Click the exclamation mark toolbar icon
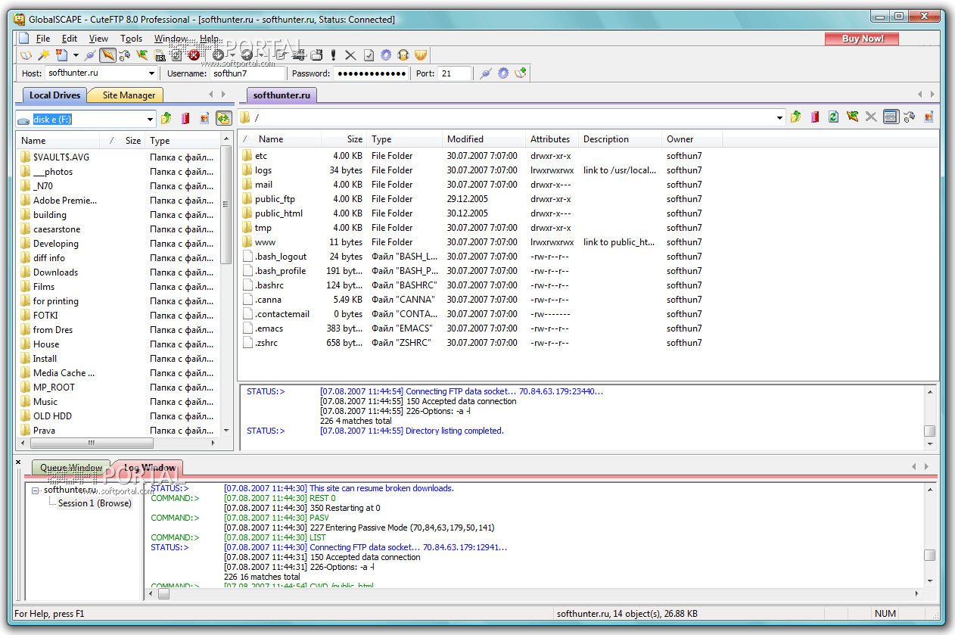Screen dimensions: 955x635 point(333,55)
